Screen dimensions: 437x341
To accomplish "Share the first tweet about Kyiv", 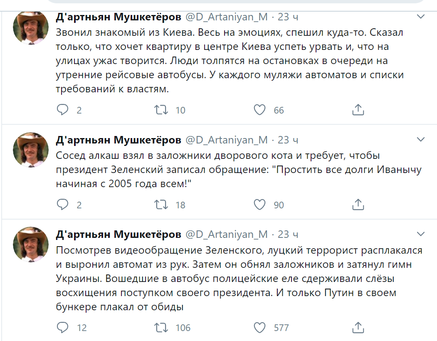I will click(x=358, y=110).
